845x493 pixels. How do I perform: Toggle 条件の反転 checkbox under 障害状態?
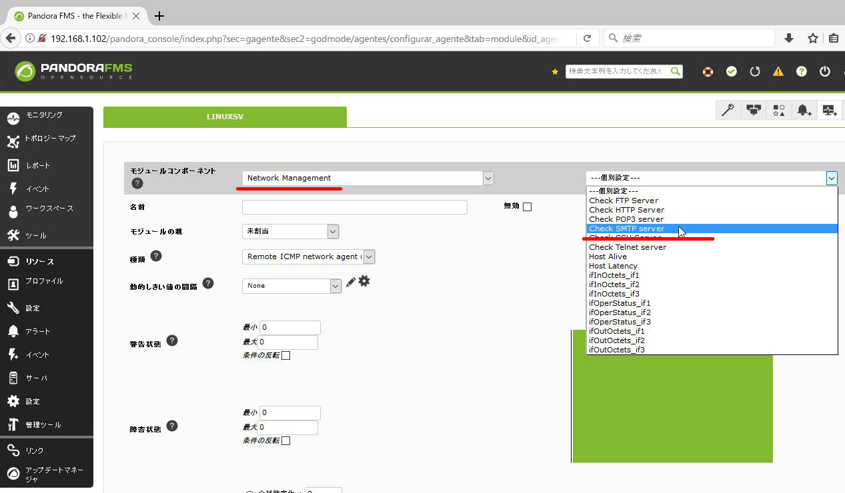pyautogui.click(x=286, y=441)
